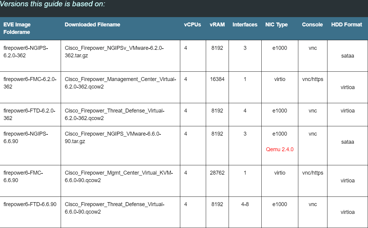Select the Interfaces value '4-8'
368x228 pixels.
tap(245, 204)
